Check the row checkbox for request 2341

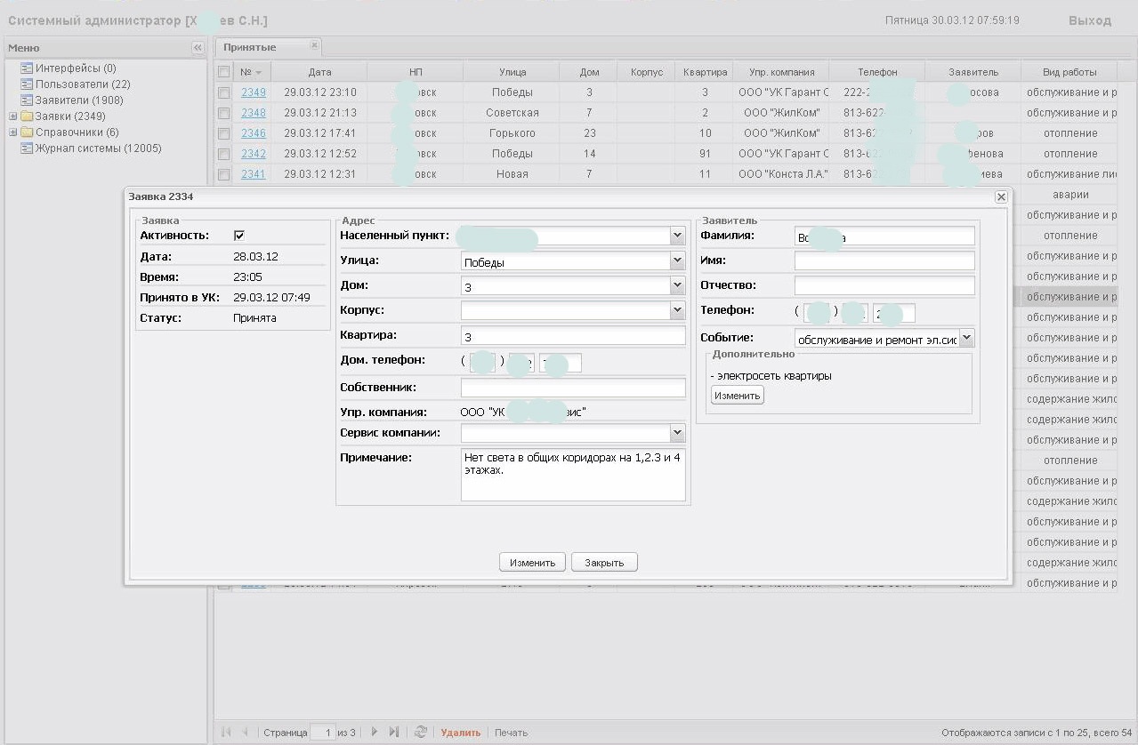(224, 174)
